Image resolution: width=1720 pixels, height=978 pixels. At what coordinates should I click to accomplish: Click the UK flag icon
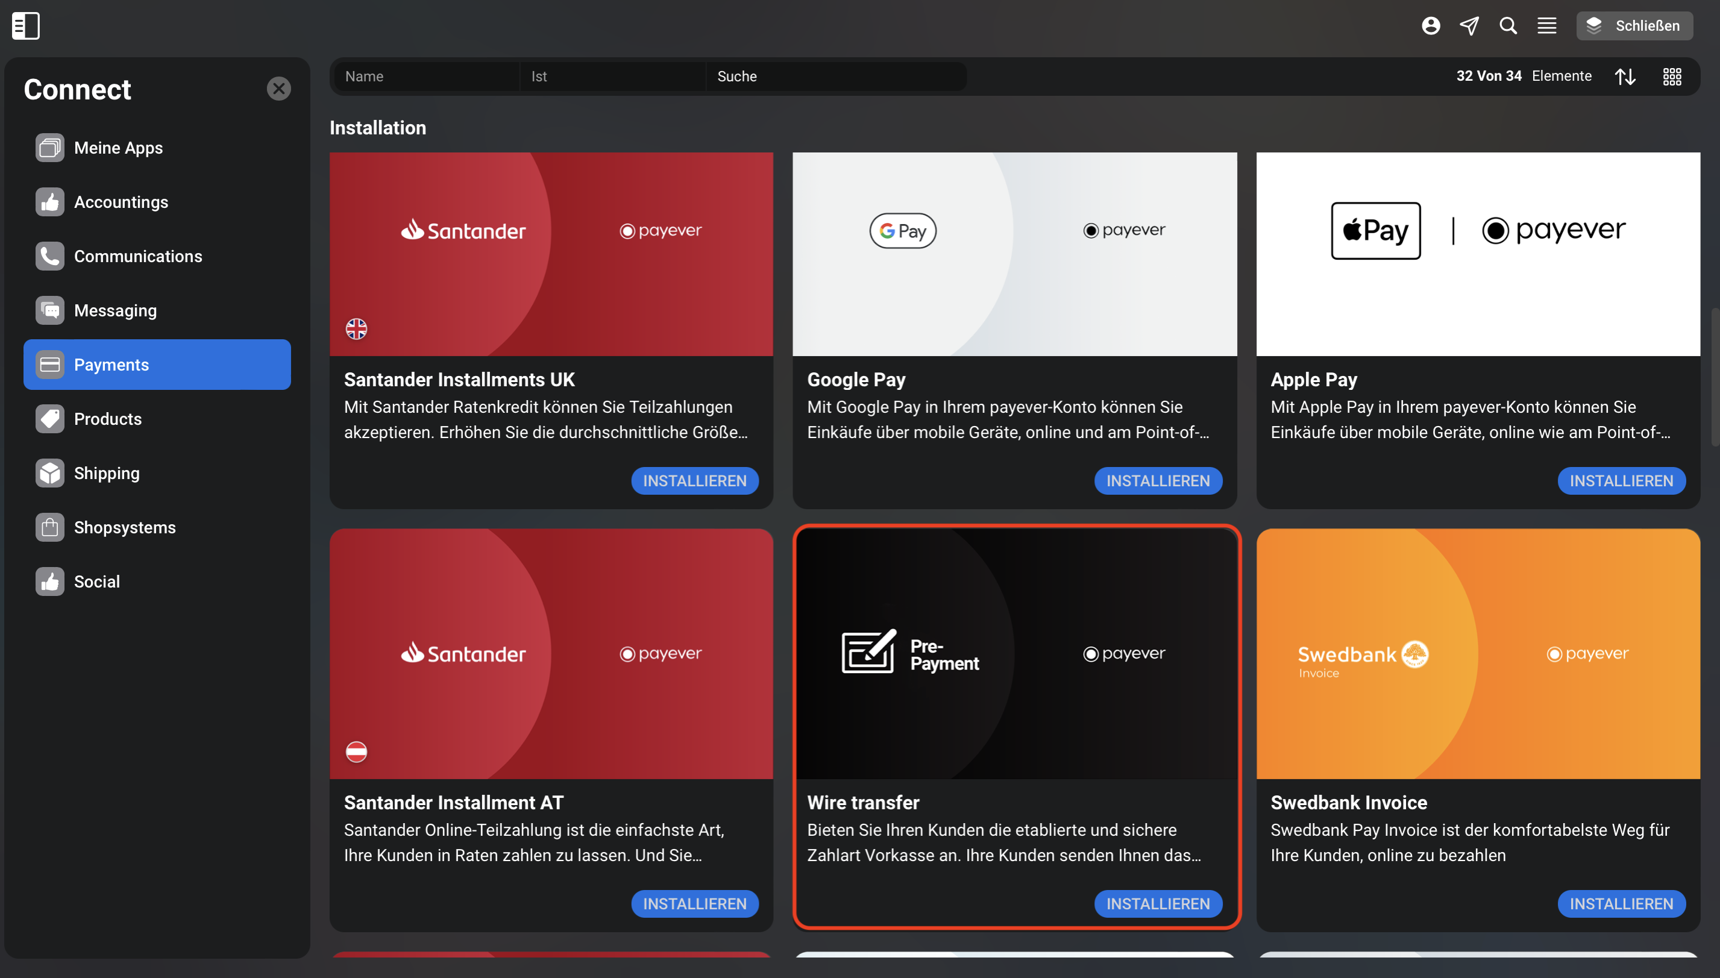point(356,329)
